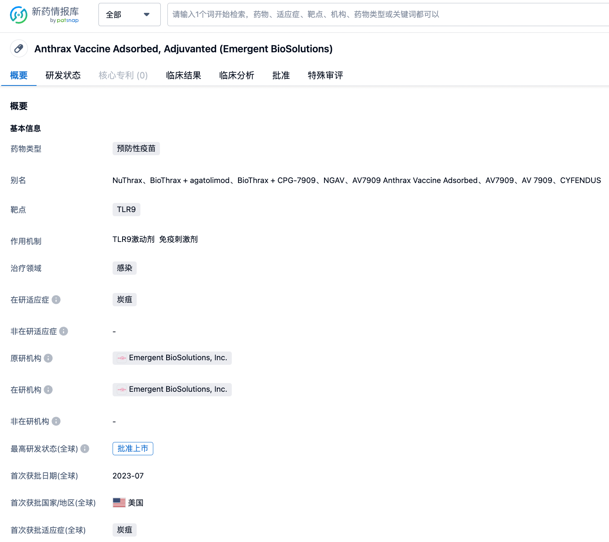Go to the 批准 tab
The image size is (609, 542).
click(281, 76)
